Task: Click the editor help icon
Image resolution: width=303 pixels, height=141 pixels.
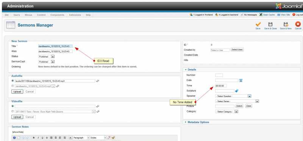Action: click(x=14, y=138)
